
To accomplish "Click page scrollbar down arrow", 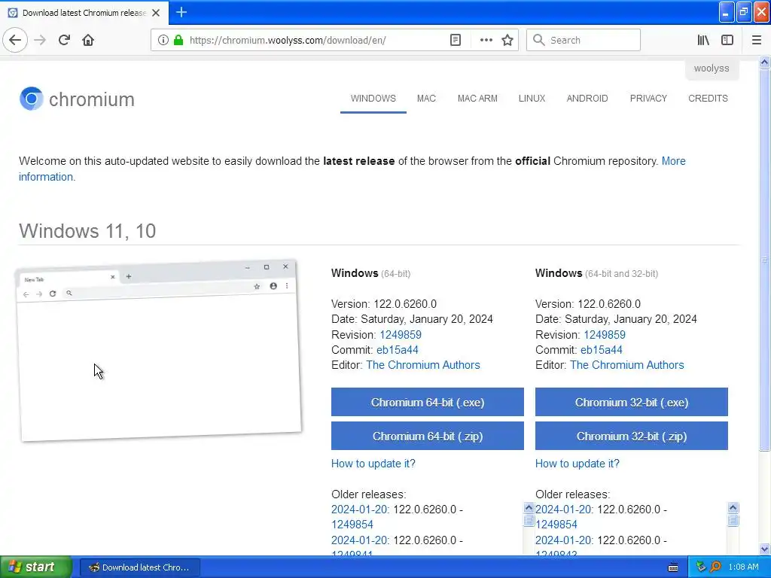I will pos(764,549).
